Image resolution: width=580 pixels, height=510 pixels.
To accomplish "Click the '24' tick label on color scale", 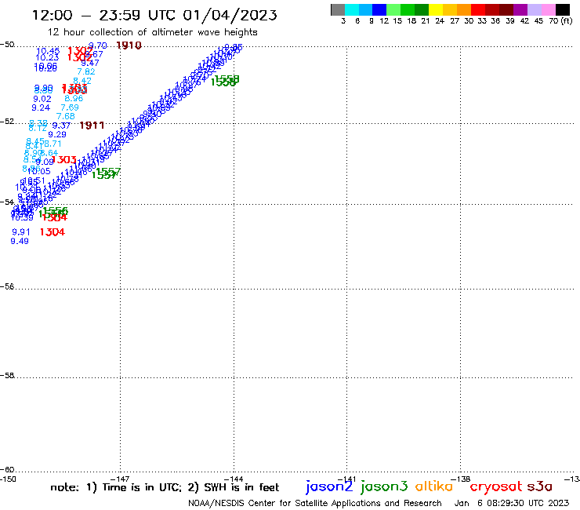I will [x=440, y=20].
